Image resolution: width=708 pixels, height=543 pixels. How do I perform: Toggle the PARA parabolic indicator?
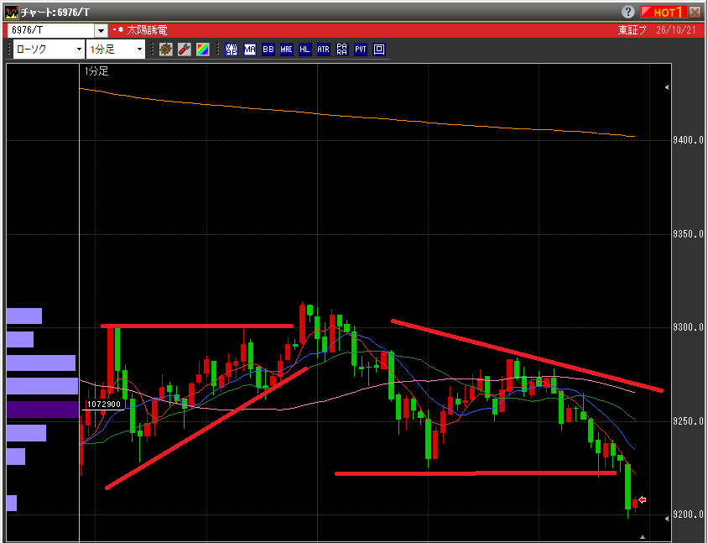[341, 50]
